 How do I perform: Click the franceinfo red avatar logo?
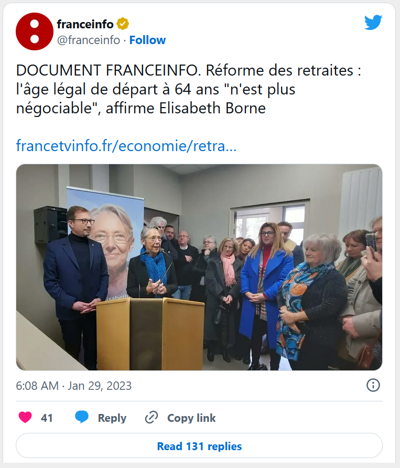click(x=35, y=31)
